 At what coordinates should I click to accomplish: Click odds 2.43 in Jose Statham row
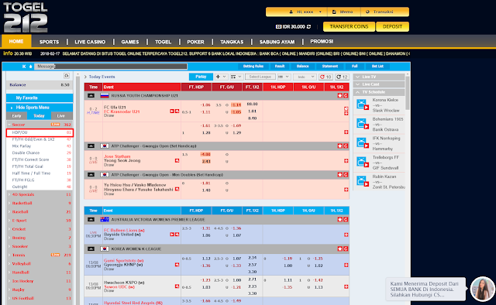click(206, 162)
